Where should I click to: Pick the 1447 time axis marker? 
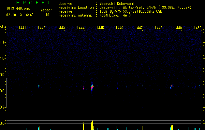(x=139, y=28)
